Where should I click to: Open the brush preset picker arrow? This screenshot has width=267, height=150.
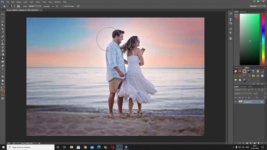point(14,6)
